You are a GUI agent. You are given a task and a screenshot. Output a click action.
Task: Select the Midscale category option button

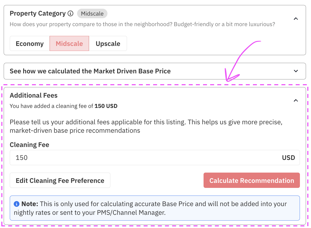point(69,44)
